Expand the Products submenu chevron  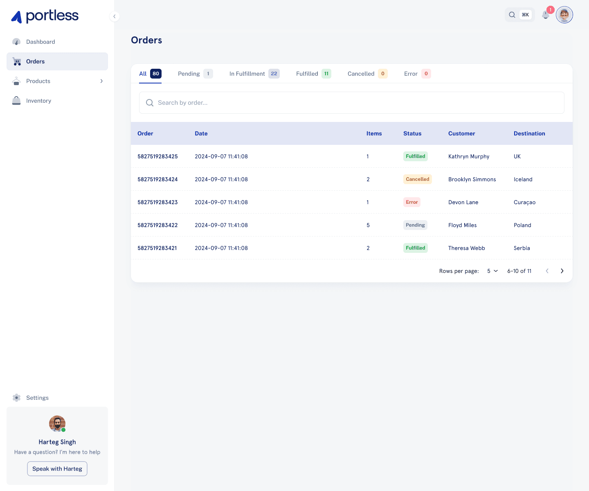pyautogui.click(x=101, y=81)
